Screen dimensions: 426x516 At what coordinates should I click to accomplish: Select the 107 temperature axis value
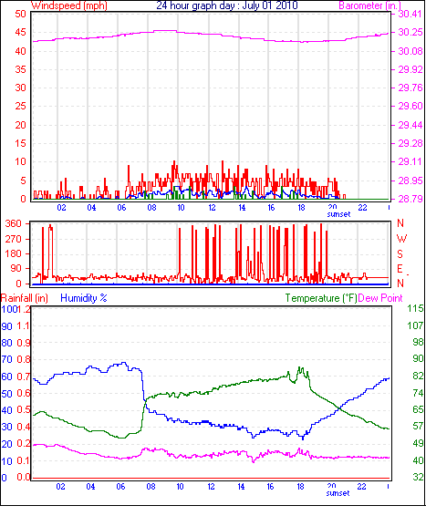pyautogui.click(x=415, y=325)
